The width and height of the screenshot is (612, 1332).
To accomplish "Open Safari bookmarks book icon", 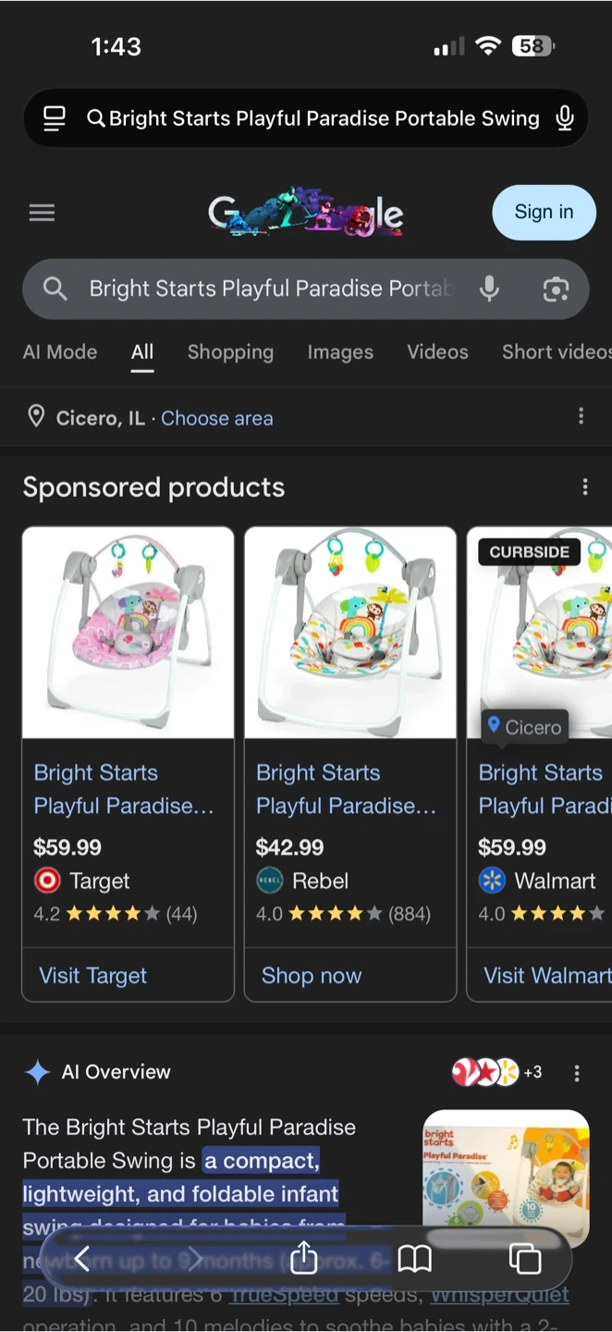I will coord(414,1258).
